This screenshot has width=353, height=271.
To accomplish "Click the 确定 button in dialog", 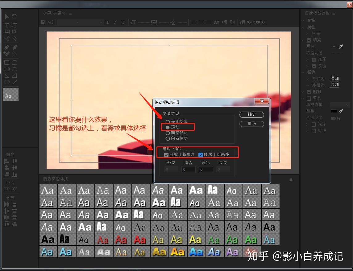I will 252,114.
